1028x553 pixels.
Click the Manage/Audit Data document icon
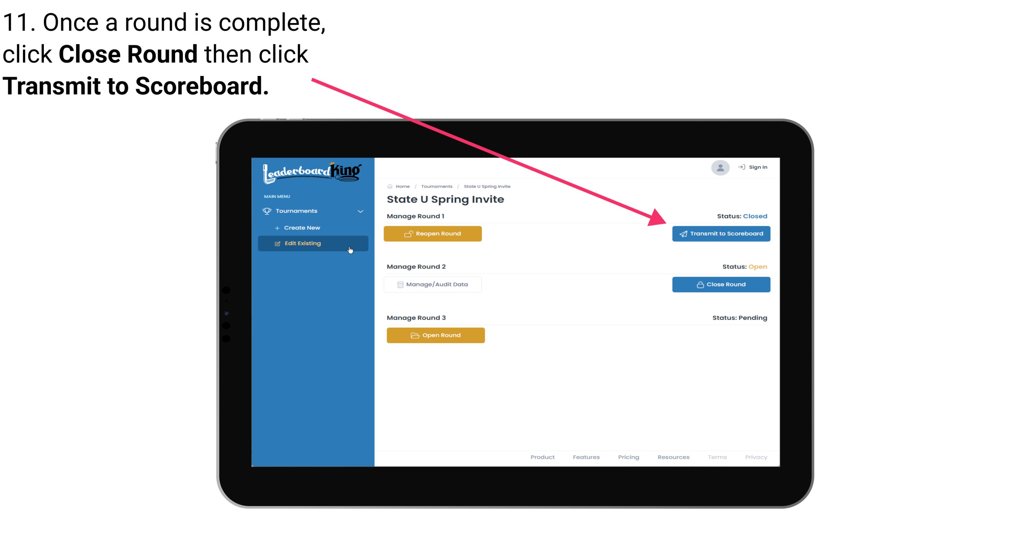pyautogui.click(x=399, y=284)
